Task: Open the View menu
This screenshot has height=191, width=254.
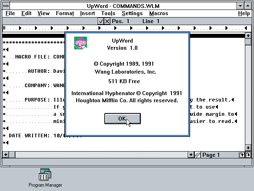Action: [x=43, y=13]
